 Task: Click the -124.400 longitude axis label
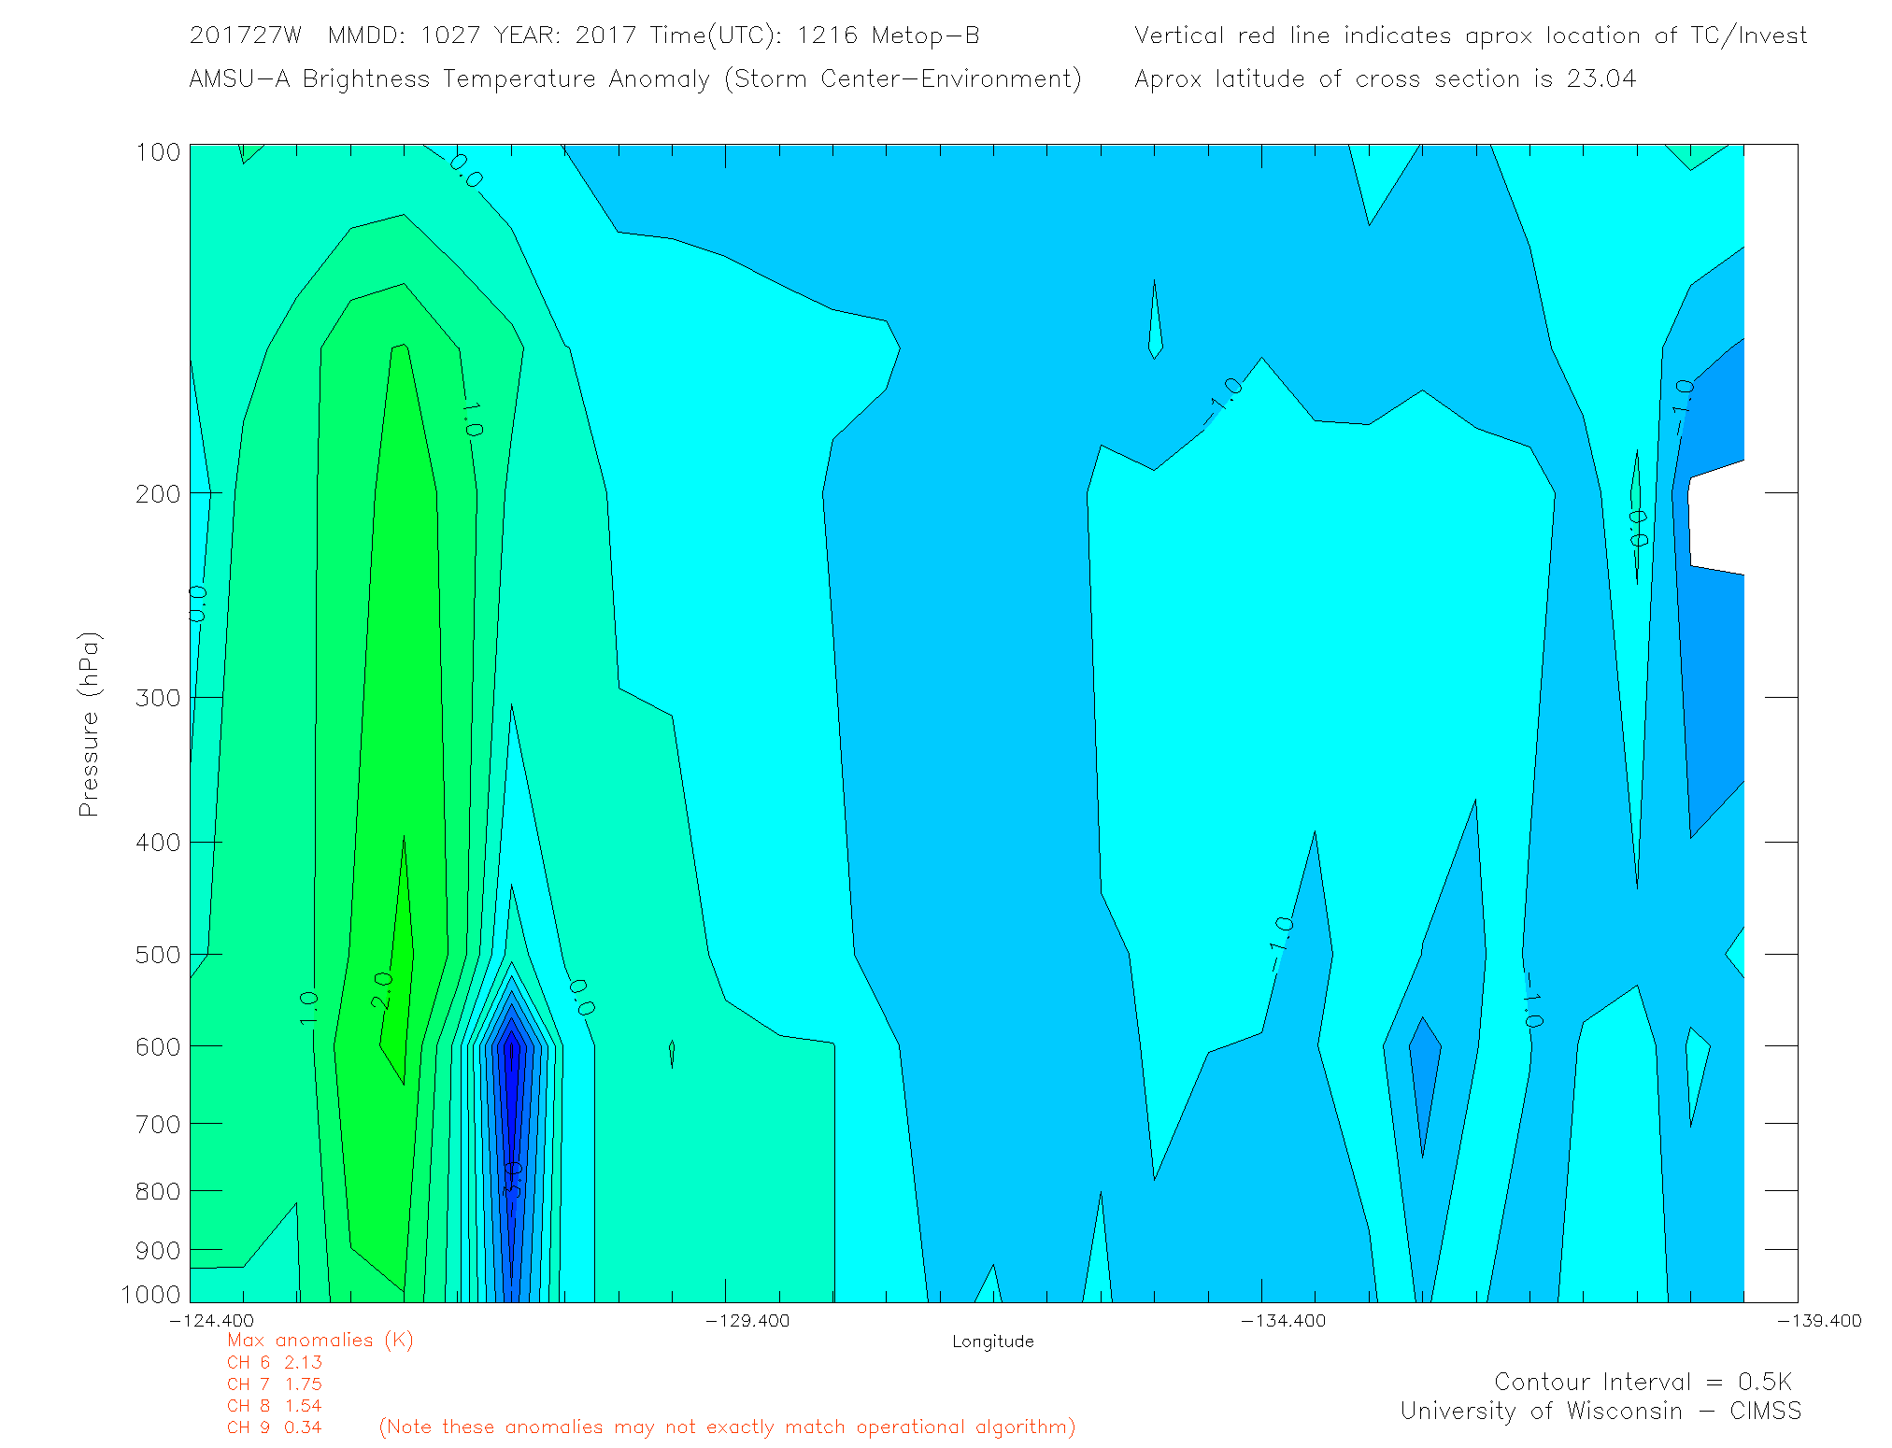click(x=211, y=1320)
